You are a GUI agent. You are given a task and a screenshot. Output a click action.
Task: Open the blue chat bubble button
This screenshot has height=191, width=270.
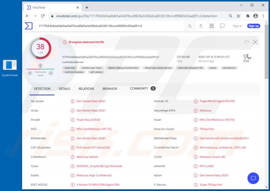point(253,178)
